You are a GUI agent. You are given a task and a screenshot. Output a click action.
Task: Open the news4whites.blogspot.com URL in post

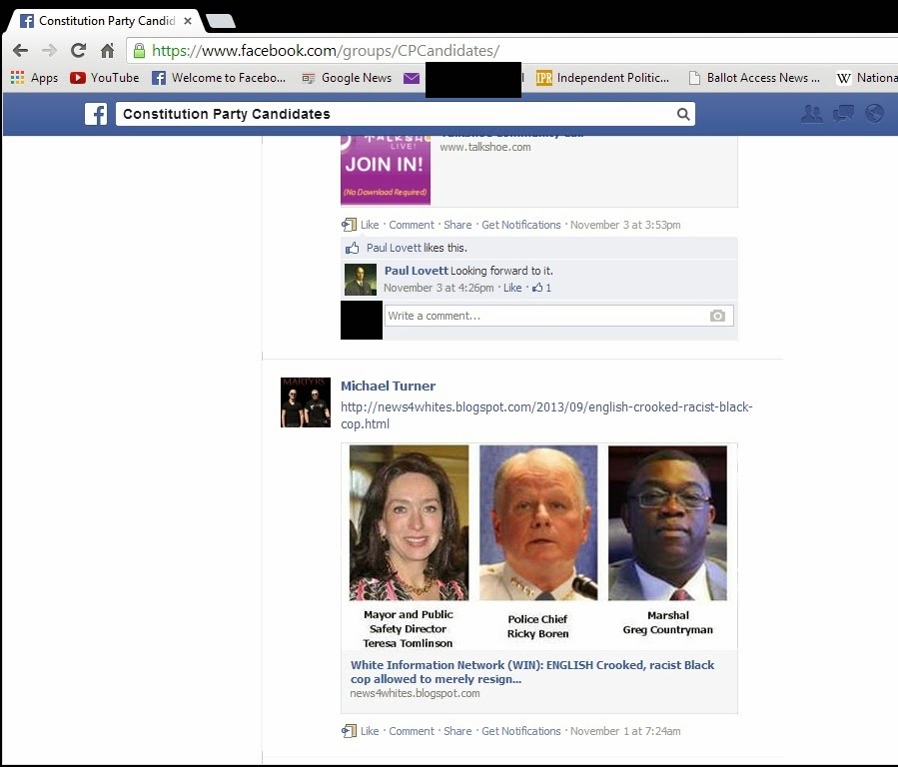pyautogui.click(x=546, y=415)
